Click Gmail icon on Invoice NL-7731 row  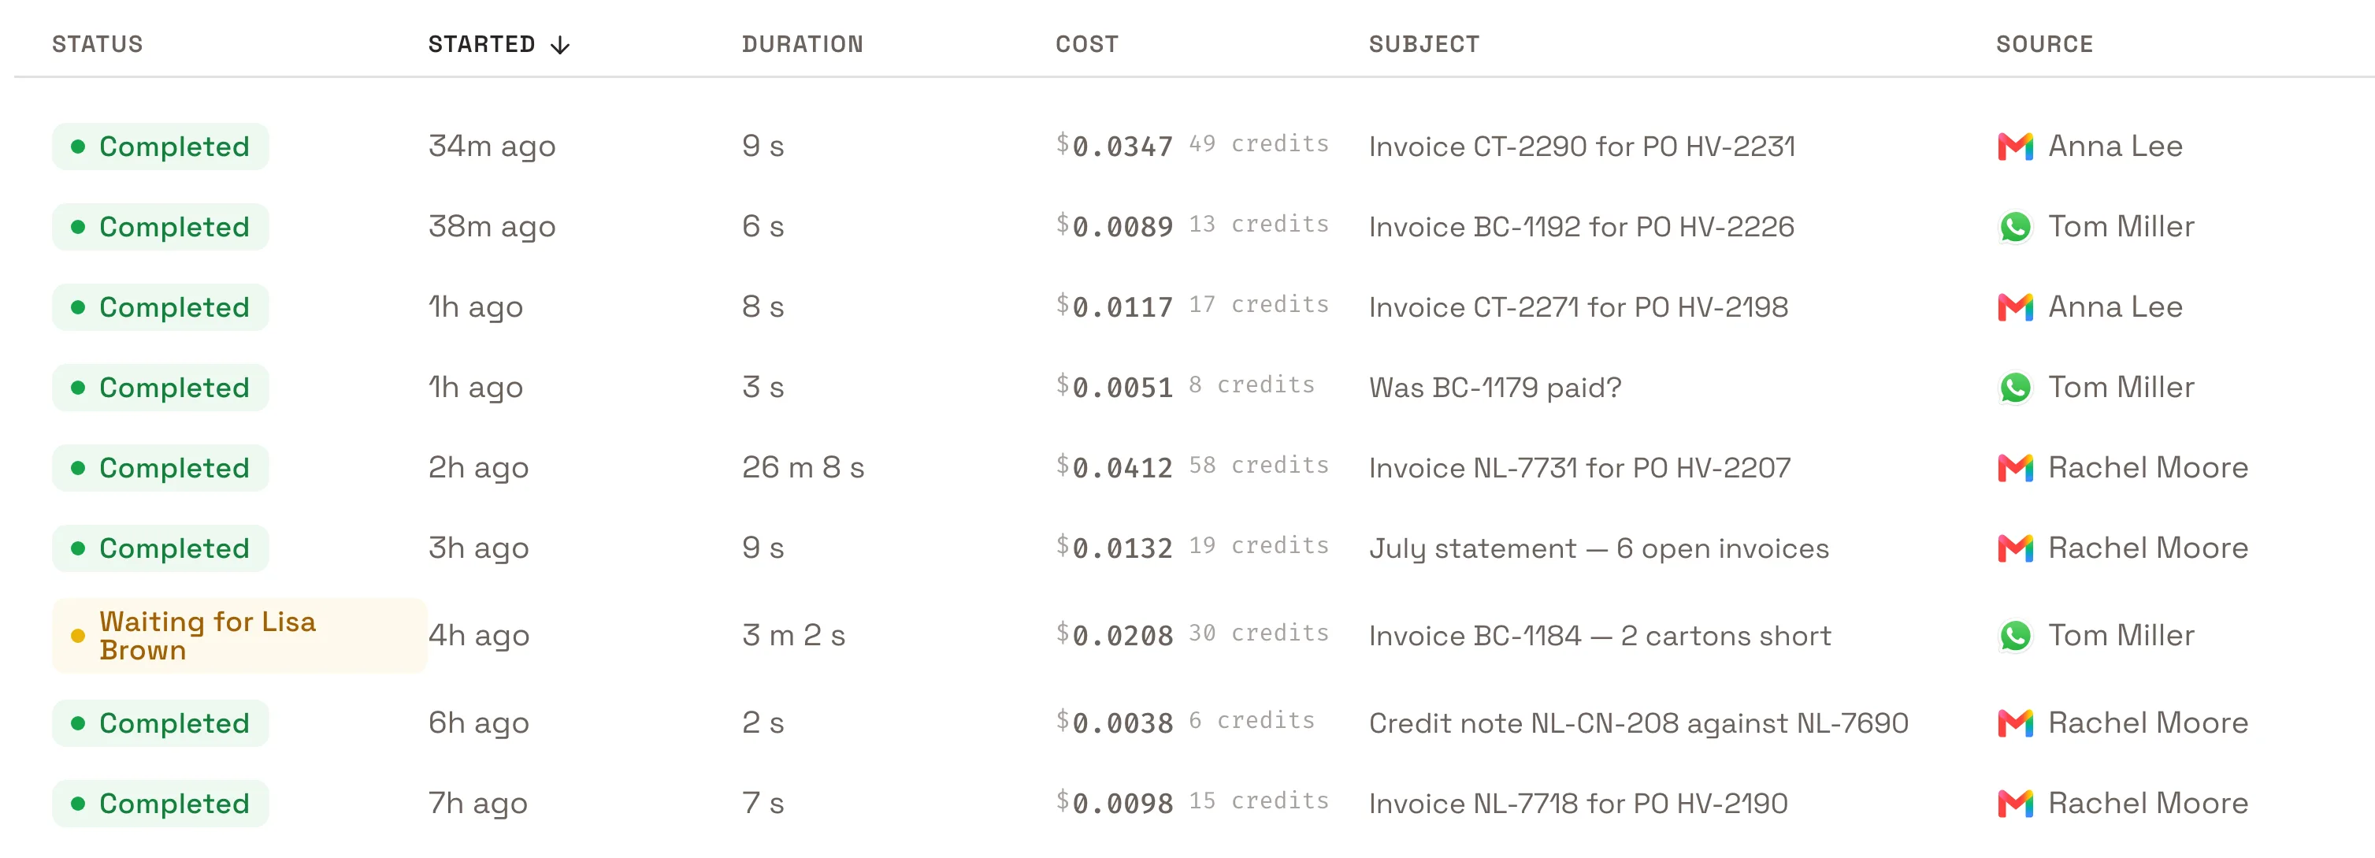pos(2016,468)
